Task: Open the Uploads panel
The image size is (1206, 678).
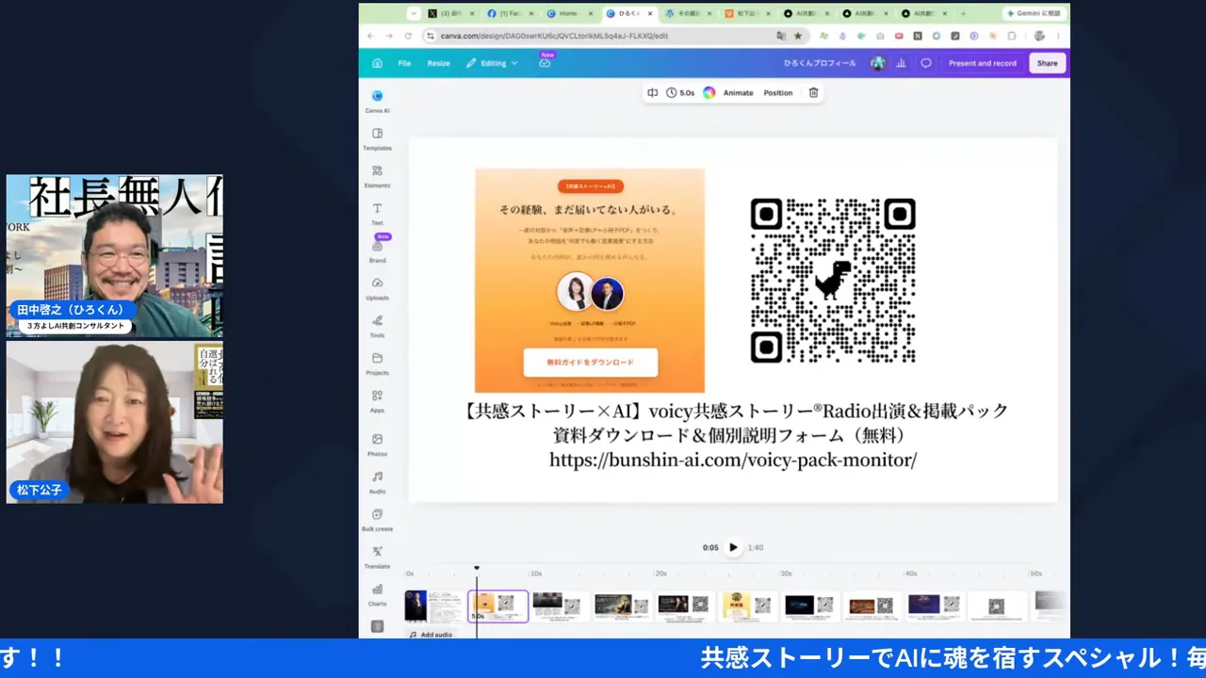Action: point(377,288)
